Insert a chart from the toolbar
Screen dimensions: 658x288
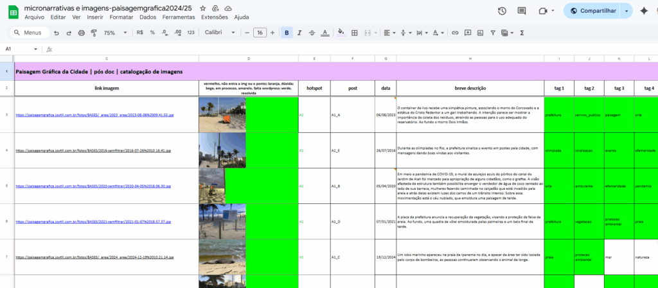click(479, 33)
